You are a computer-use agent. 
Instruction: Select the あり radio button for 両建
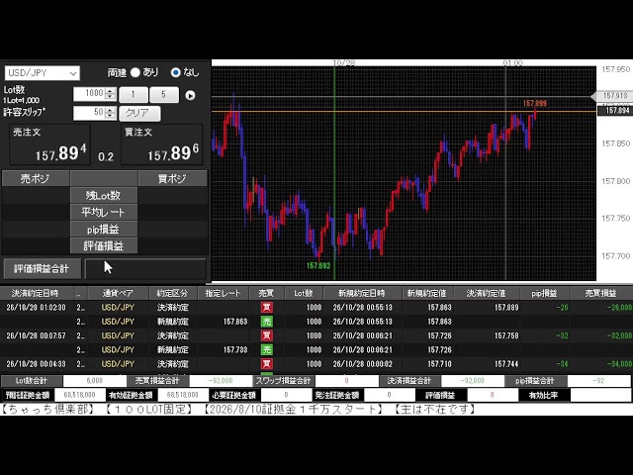(x=136, y=72)
